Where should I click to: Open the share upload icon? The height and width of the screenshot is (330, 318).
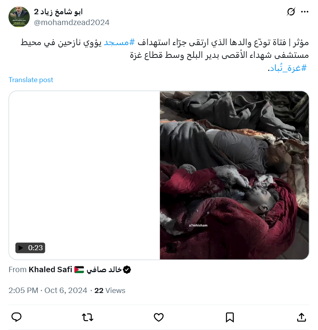coord(301,317)
